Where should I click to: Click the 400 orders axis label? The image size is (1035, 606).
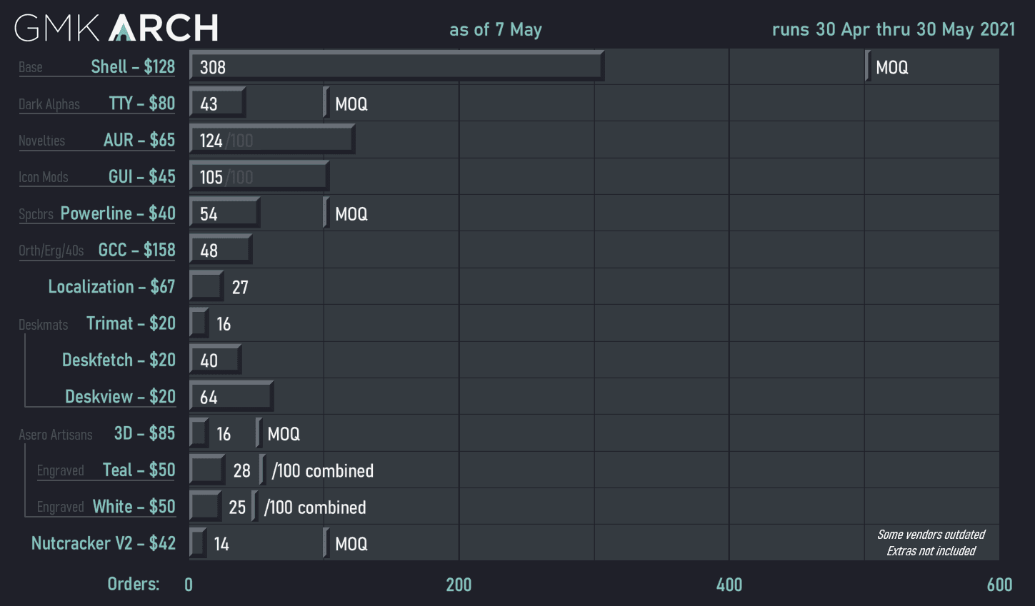coord(729,585)
